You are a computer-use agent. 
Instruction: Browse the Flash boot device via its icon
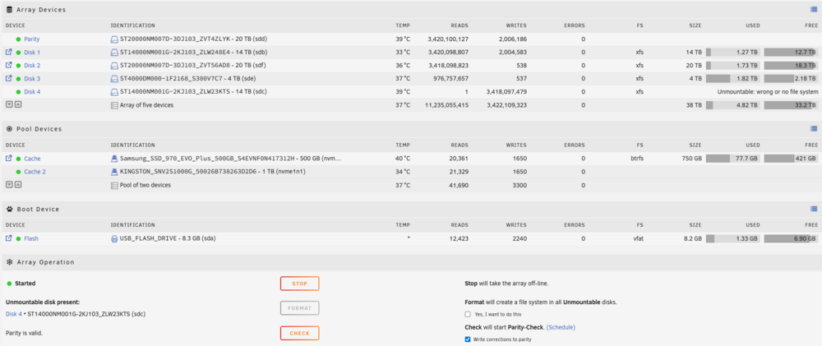pos(8,238)
